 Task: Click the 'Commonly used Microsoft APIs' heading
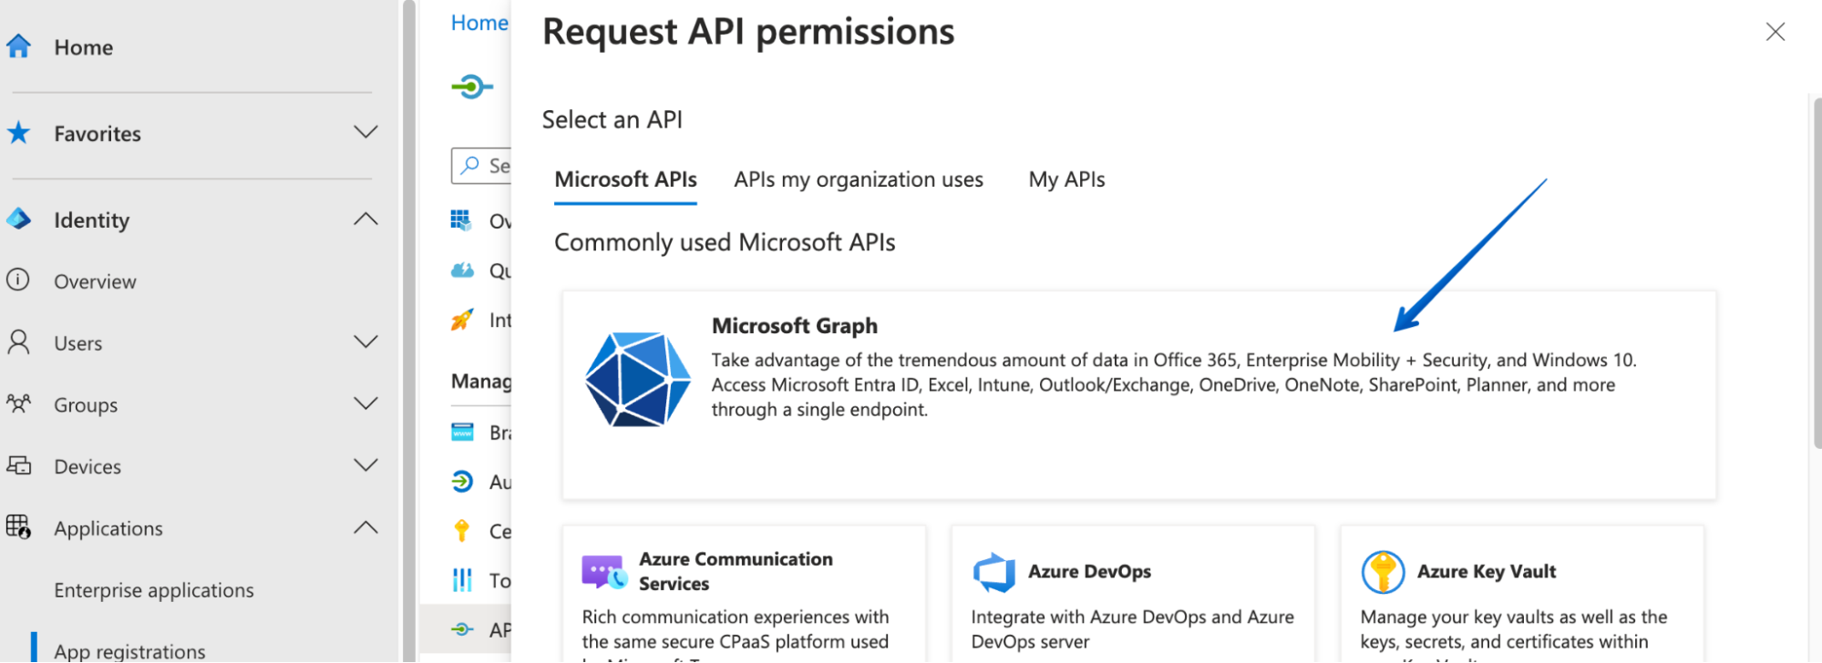[x=725, y=242]
